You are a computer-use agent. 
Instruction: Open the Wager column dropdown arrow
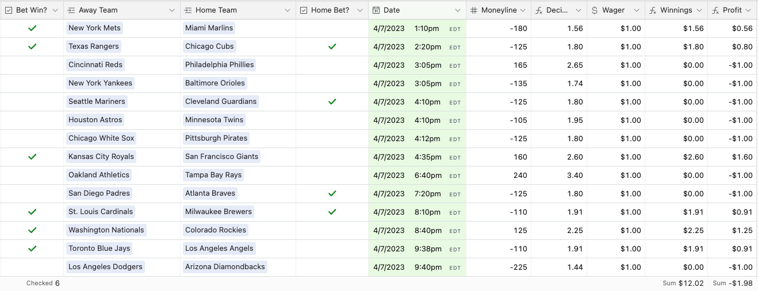pos(636,10)
